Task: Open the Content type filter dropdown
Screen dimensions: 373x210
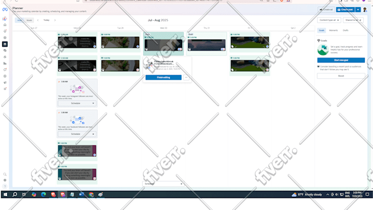Action: tap(329, 20)
